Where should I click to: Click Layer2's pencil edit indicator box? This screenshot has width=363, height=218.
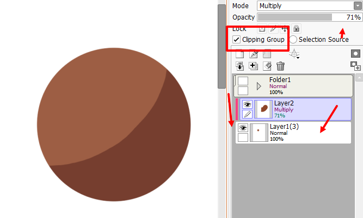pos(247,114)
